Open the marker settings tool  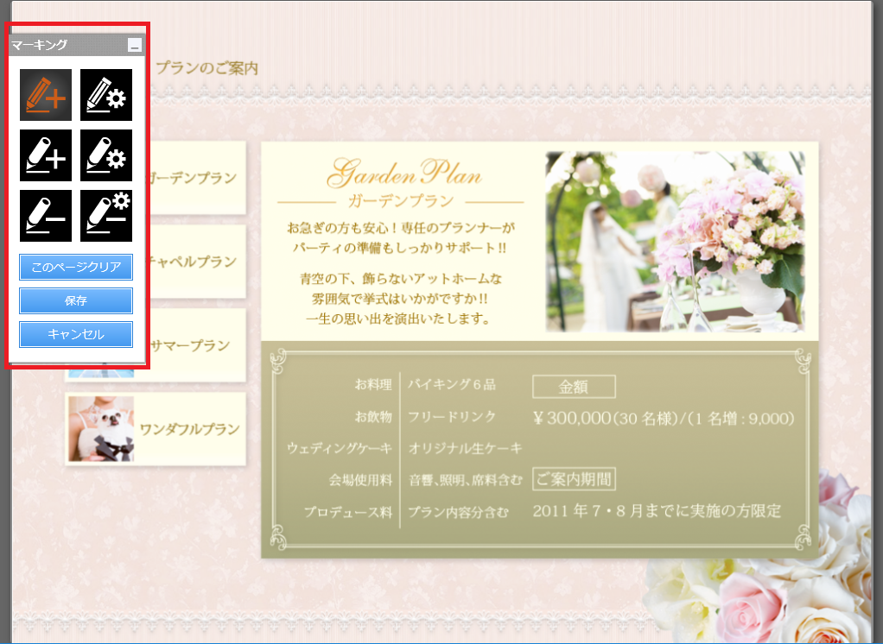point(106,155)
